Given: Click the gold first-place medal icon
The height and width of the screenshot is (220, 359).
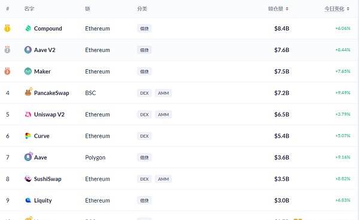Looking at the screenshot, I should [7, 28].
